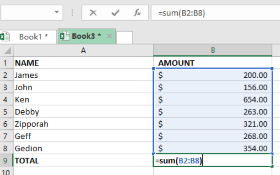
Task: Click the Excel icon on Book3 tab
Action: pos(65,36)
